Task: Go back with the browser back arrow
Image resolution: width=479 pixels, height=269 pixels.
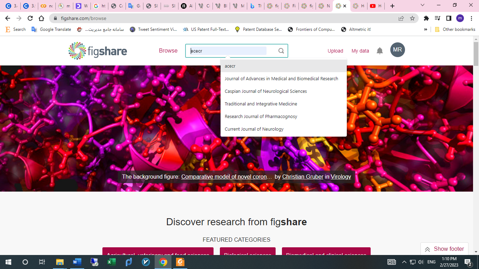Action: point(8,18)
